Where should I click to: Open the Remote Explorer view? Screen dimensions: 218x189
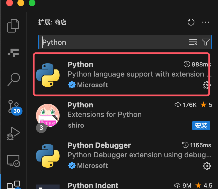(x=13, y=160)
